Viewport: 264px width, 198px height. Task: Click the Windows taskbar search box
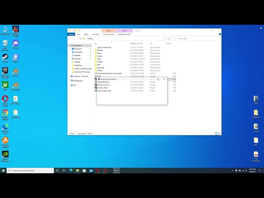[x=30, y=170]
